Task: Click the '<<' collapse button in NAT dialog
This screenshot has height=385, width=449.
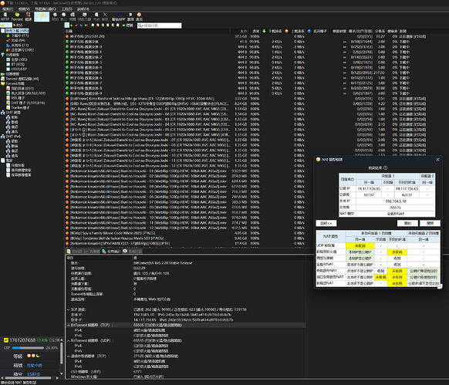Action: click(326, 223)
